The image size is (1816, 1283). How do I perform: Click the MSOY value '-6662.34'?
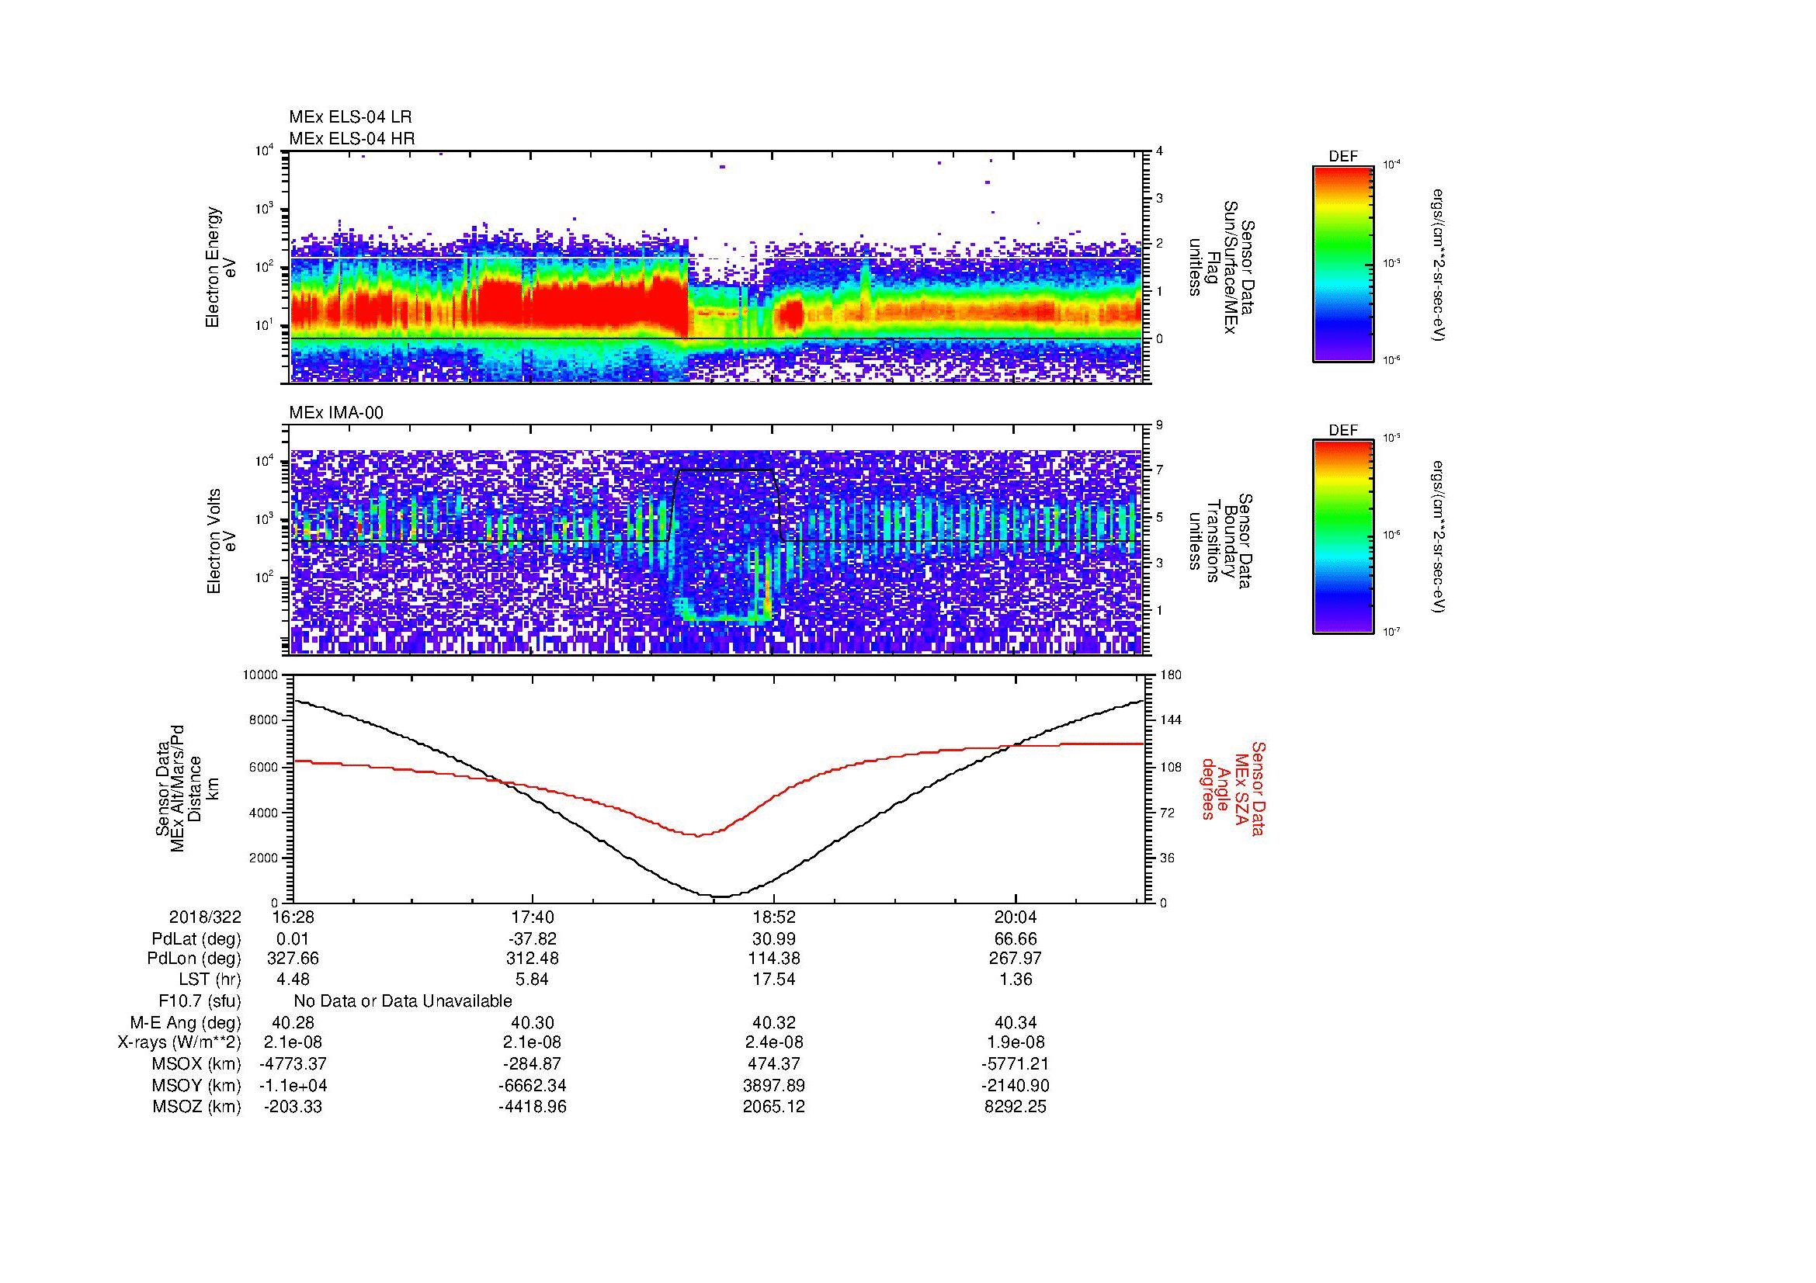[533, 1085]
